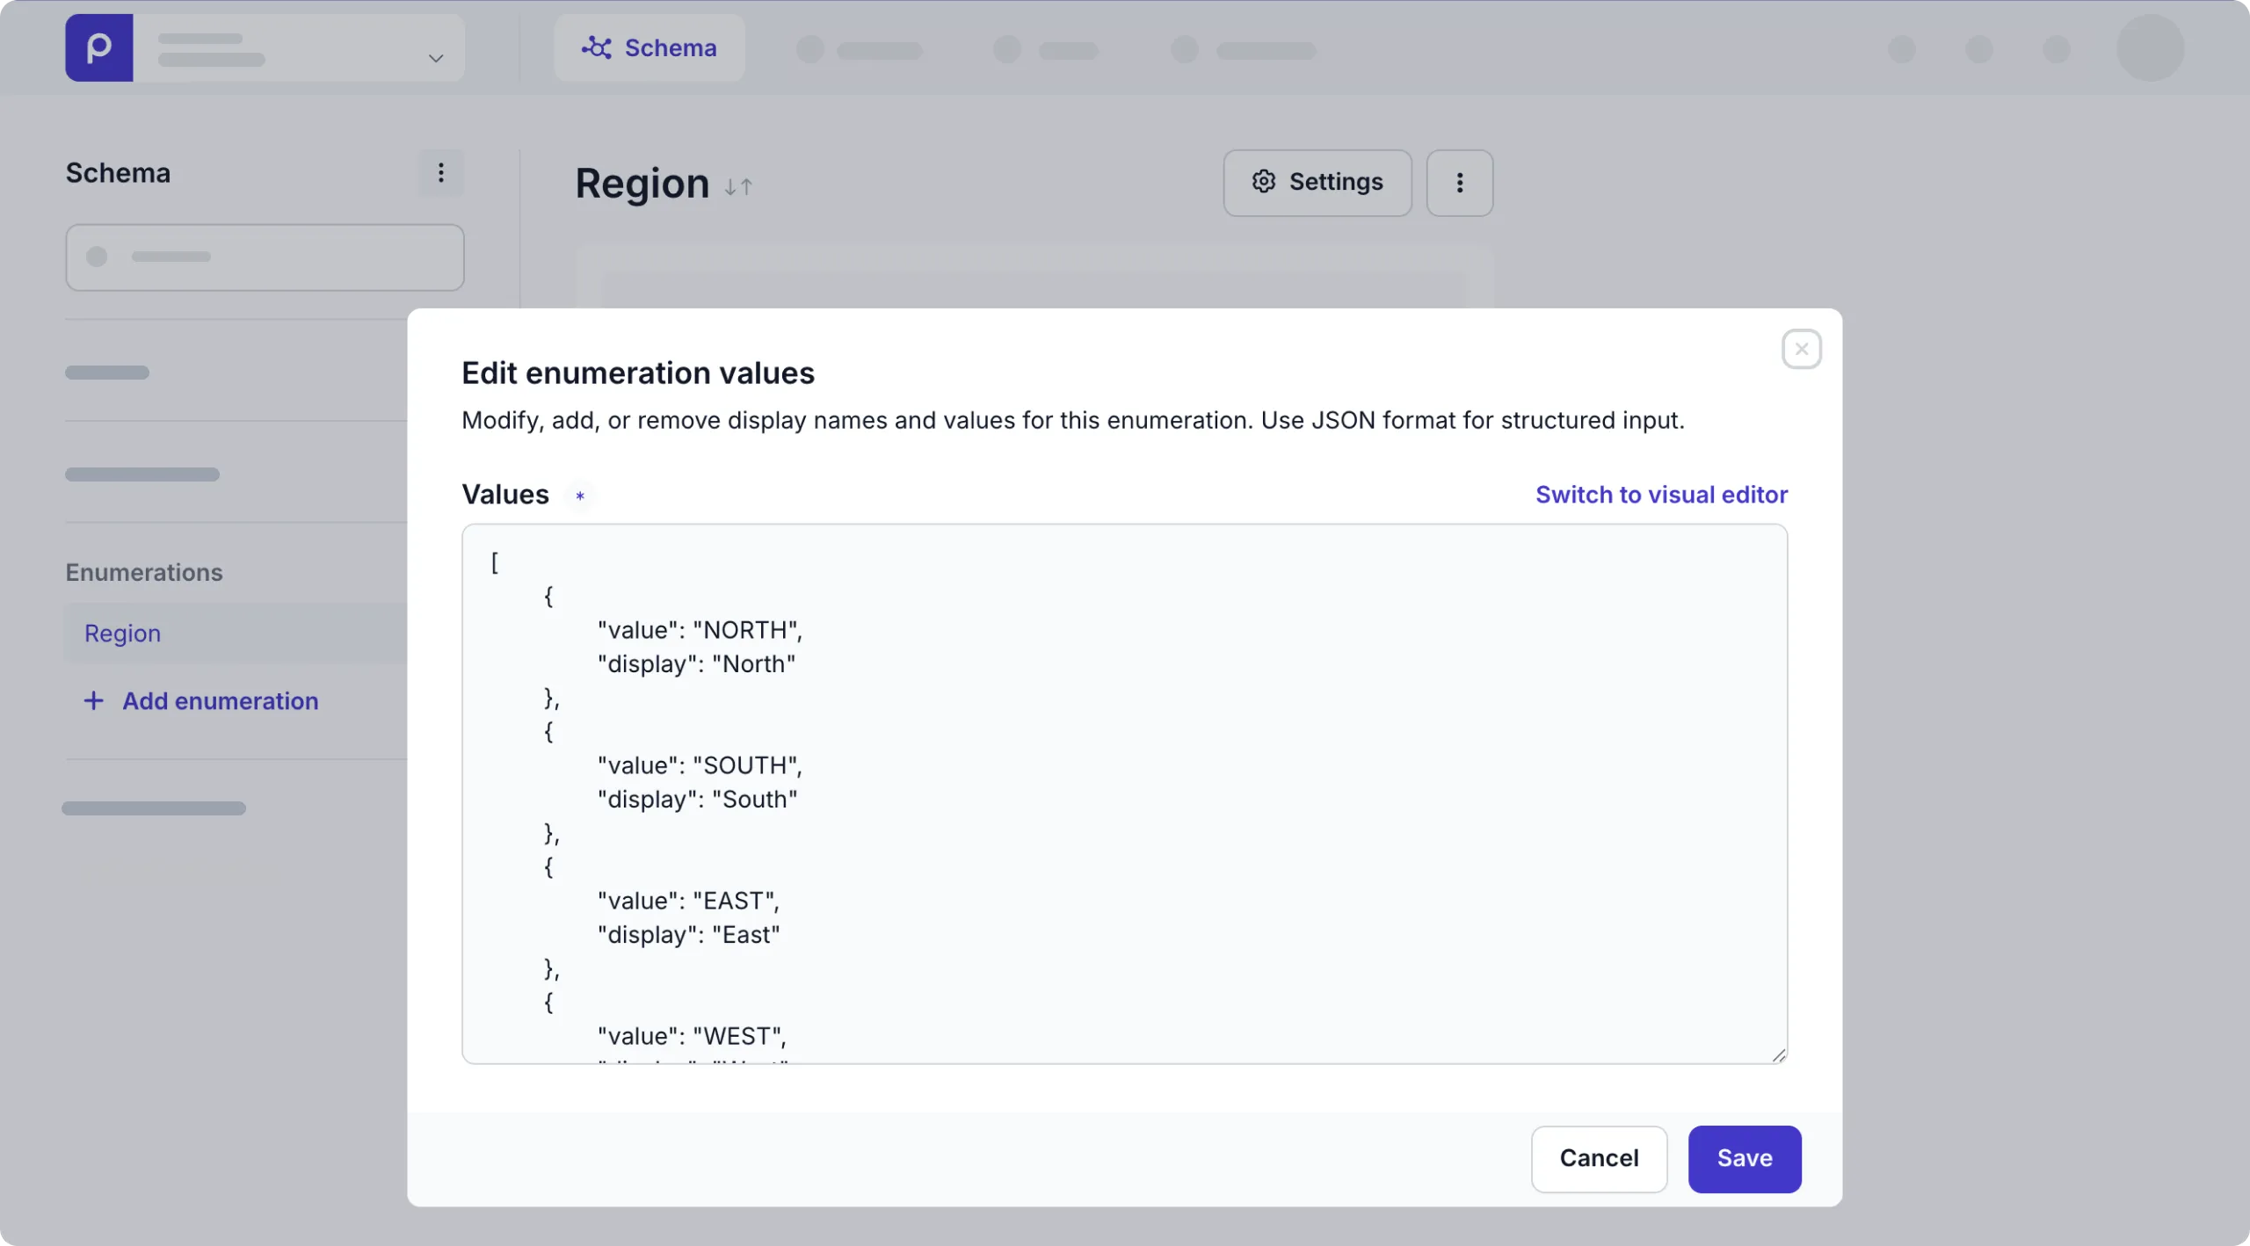Save the enumeration values
2250x1246 pixels.
click(x=1744, y=1158)
